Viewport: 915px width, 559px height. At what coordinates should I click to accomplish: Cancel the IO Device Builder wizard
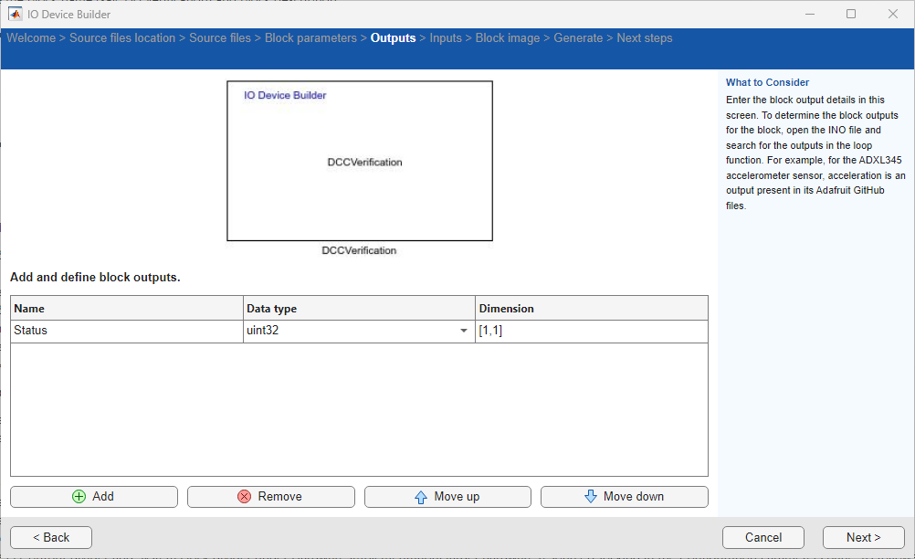(x=762, y=537)
